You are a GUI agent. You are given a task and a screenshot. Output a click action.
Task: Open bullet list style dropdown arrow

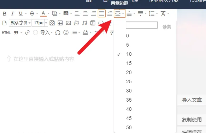(x=79, y=32)
